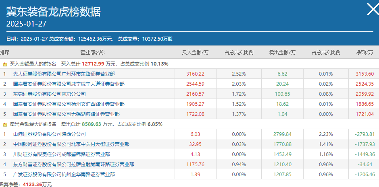The height and width of the screenshot is (187, 379).
Task: Select ratio cell 2.23%
Action: [x=326, y=134]
